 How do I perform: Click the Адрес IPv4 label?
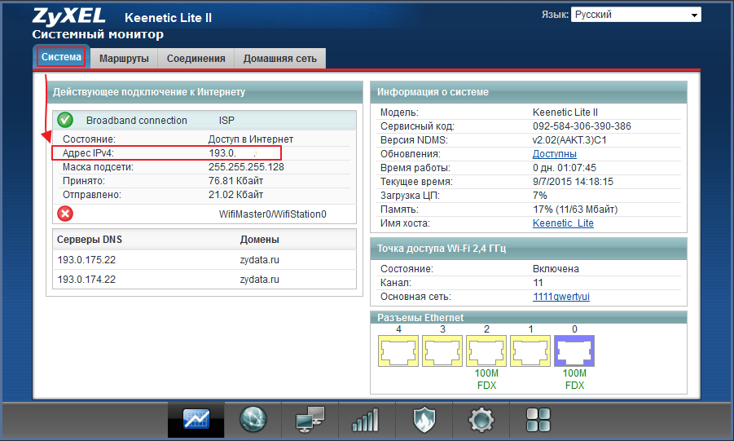point(88,153)
